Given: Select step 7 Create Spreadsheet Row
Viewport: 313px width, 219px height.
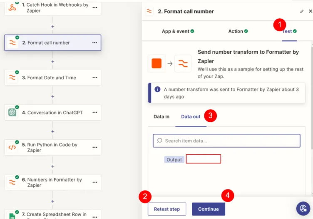Looking at the screenshot, I should (x=53, y=214).
